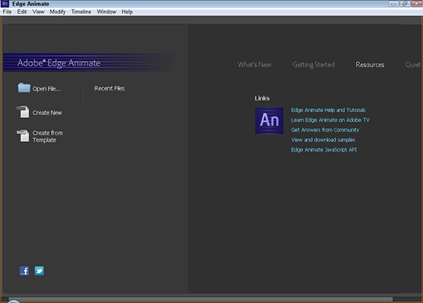Restore down the Edge Animate window
The width and height of the screenshot is (423, 303).
(x=405, y=4)
